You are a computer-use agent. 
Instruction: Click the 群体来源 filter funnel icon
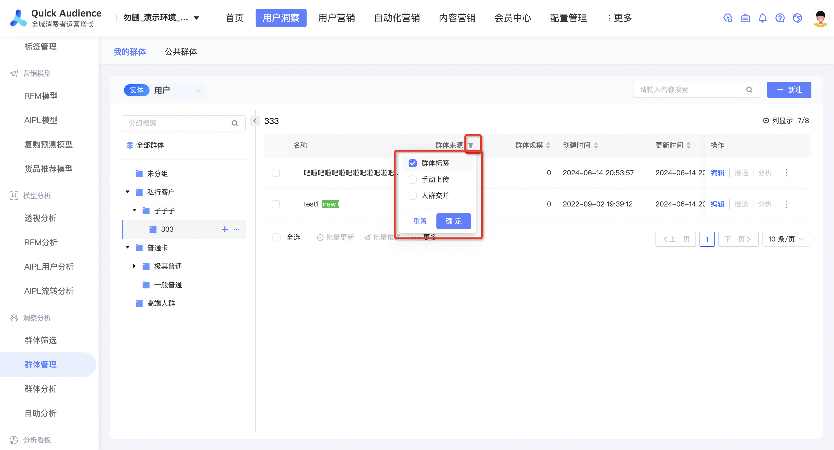(471, 145)
